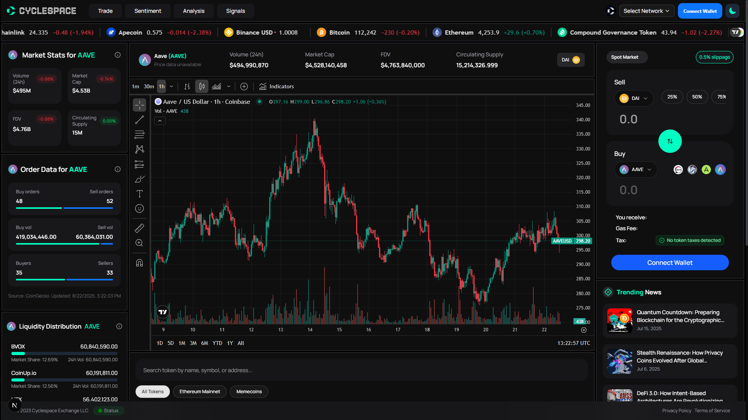Click the top Connect Wallet button
The image size is (748, 420).
(700, 11)
